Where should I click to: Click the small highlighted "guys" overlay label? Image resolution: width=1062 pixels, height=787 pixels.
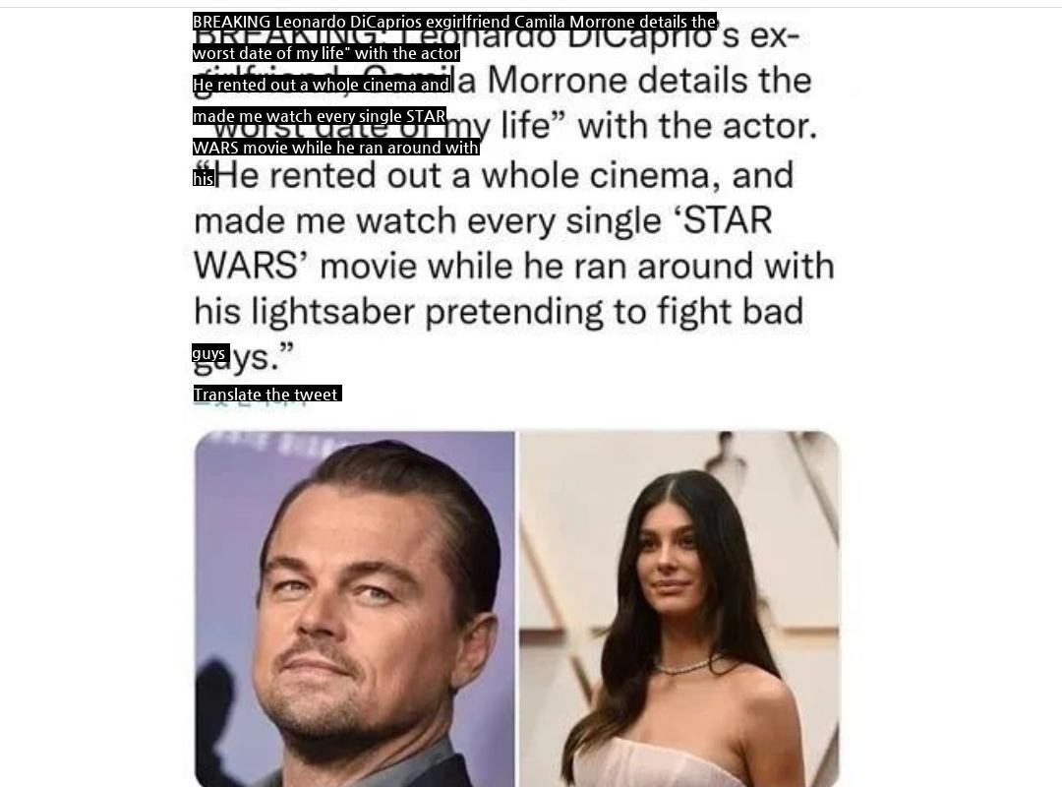(x=210, y=353)
